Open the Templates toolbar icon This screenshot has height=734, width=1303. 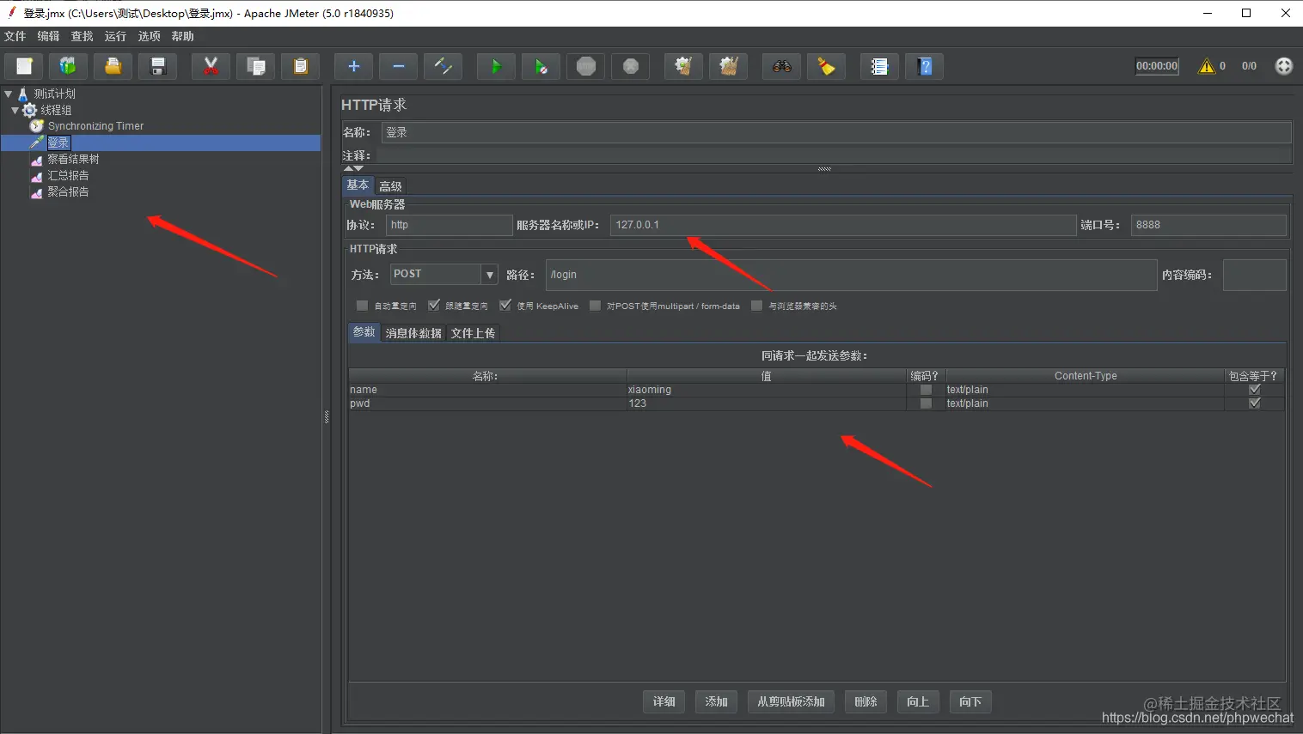(x=68, y=66)
